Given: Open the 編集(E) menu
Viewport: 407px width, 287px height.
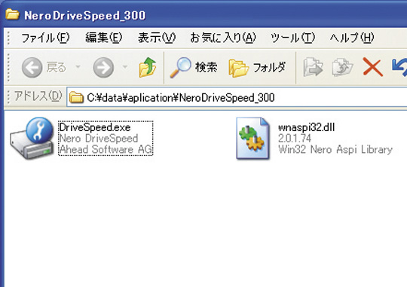Looking at the screenshot, I should tap(103, 38).
